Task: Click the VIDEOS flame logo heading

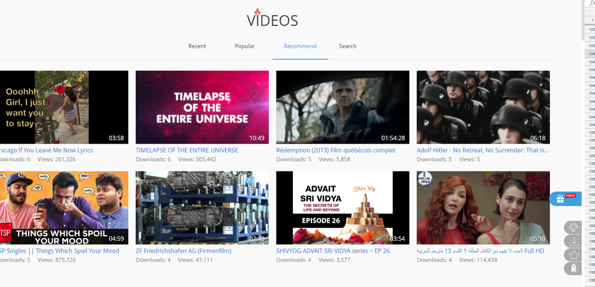Action: coord(272,19)
